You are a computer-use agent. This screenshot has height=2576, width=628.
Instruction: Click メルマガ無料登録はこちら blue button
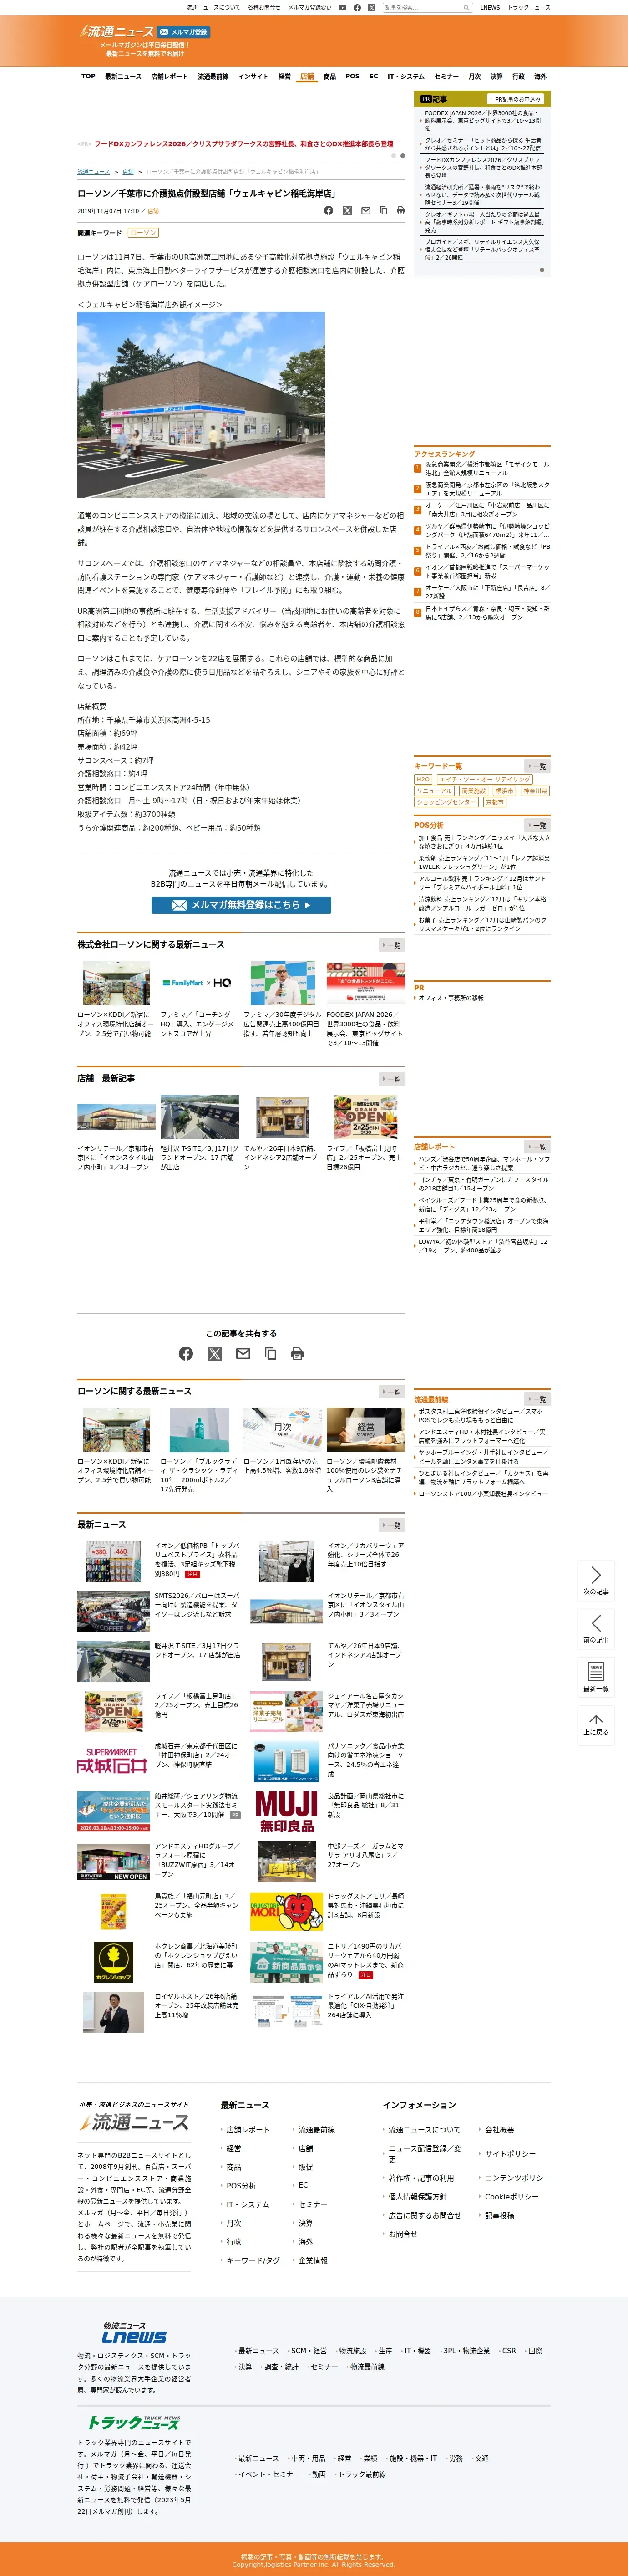tap(241, 905)
